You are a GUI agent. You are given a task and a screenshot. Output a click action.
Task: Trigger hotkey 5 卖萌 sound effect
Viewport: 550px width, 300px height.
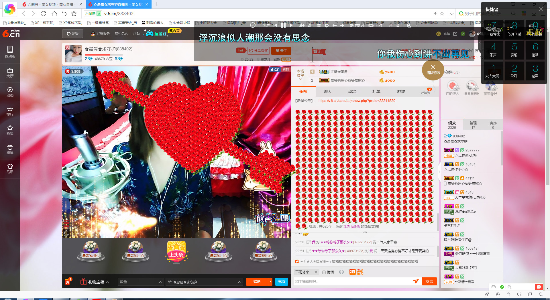coord(514,50)
